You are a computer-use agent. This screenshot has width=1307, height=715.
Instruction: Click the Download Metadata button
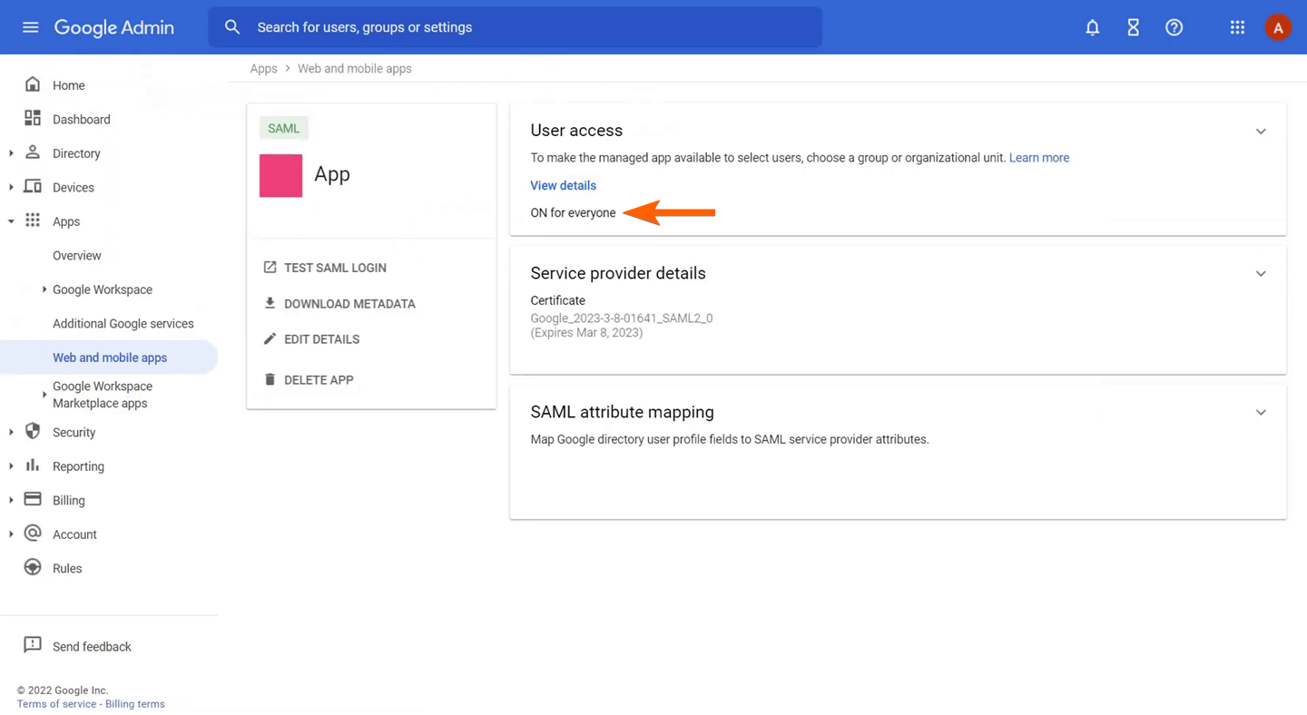[x=349, y=304]
